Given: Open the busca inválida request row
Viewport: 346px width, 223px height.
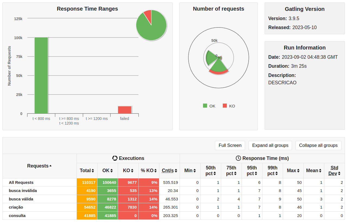Looking at the screenshot, I should (23, 191).
